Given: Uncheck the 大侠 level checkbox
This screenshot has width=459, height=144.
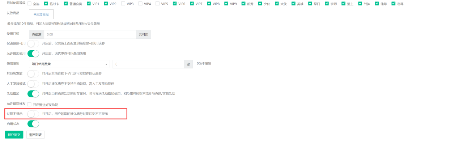Looking at the screenshot, I should coord(277,4).
